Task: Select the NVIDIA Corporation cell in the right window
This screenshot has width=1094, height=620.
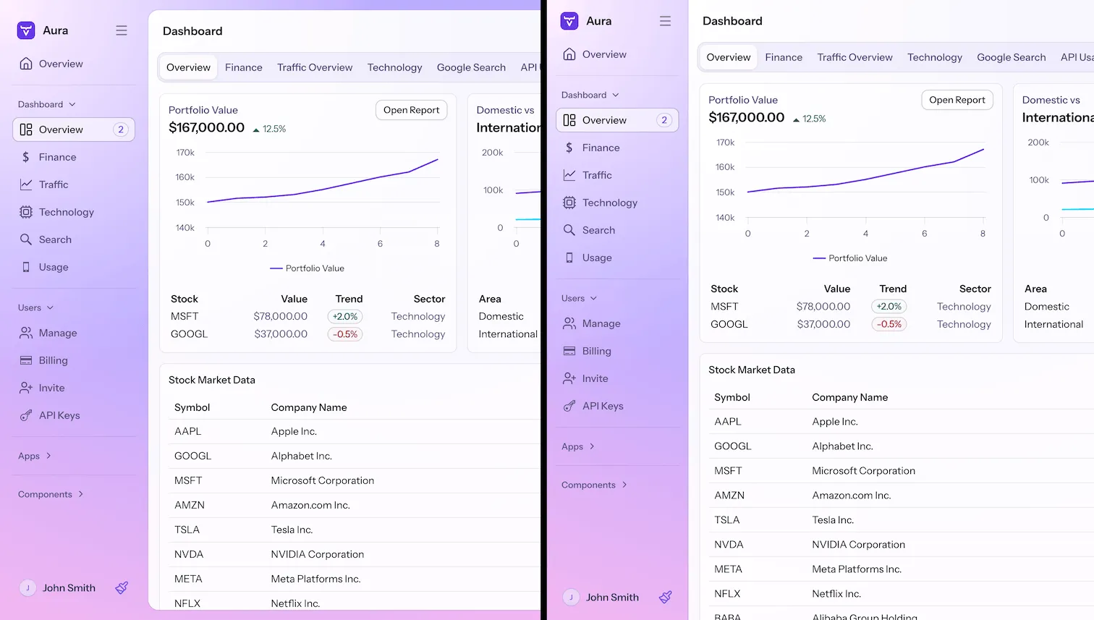Action: coord(858,545)
